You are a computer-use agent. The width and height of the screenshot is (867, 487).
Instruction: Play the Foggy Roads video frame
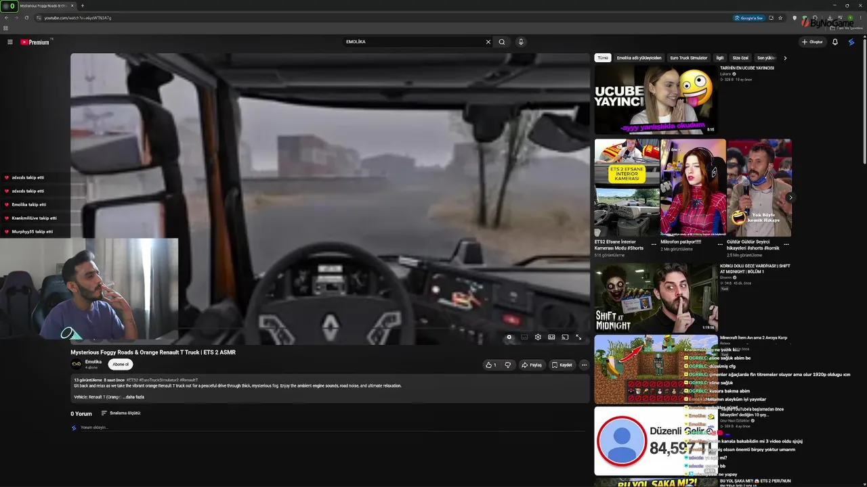coord(330,199)
